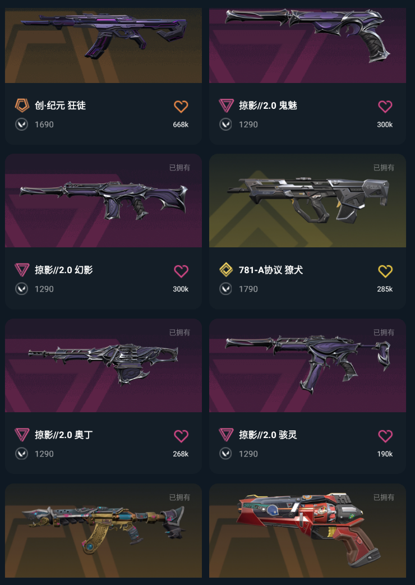The image size is (415, 585).
Task: Click the VP currency icon beside 1690
Action: coord(22,125)
